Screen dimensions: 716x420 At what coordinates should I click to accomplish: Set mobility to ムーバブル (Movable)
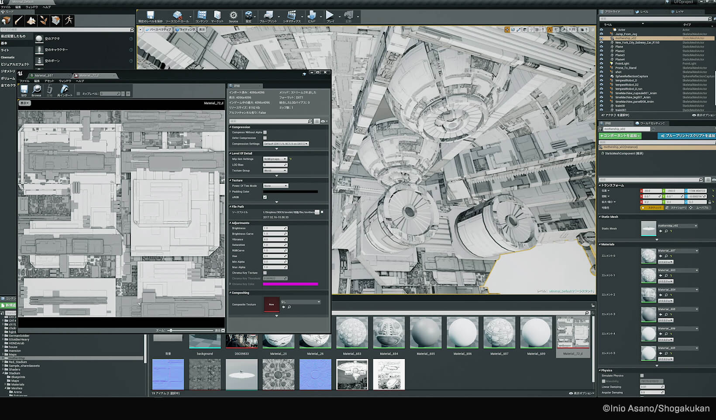702,208
